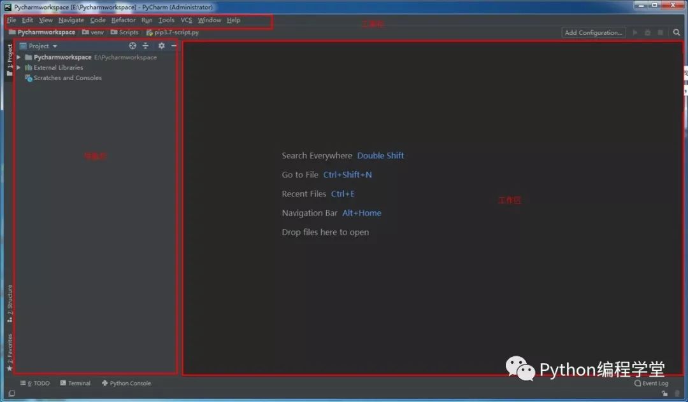Open the File menu
The image size is (688, 402).
coord(11,20)
